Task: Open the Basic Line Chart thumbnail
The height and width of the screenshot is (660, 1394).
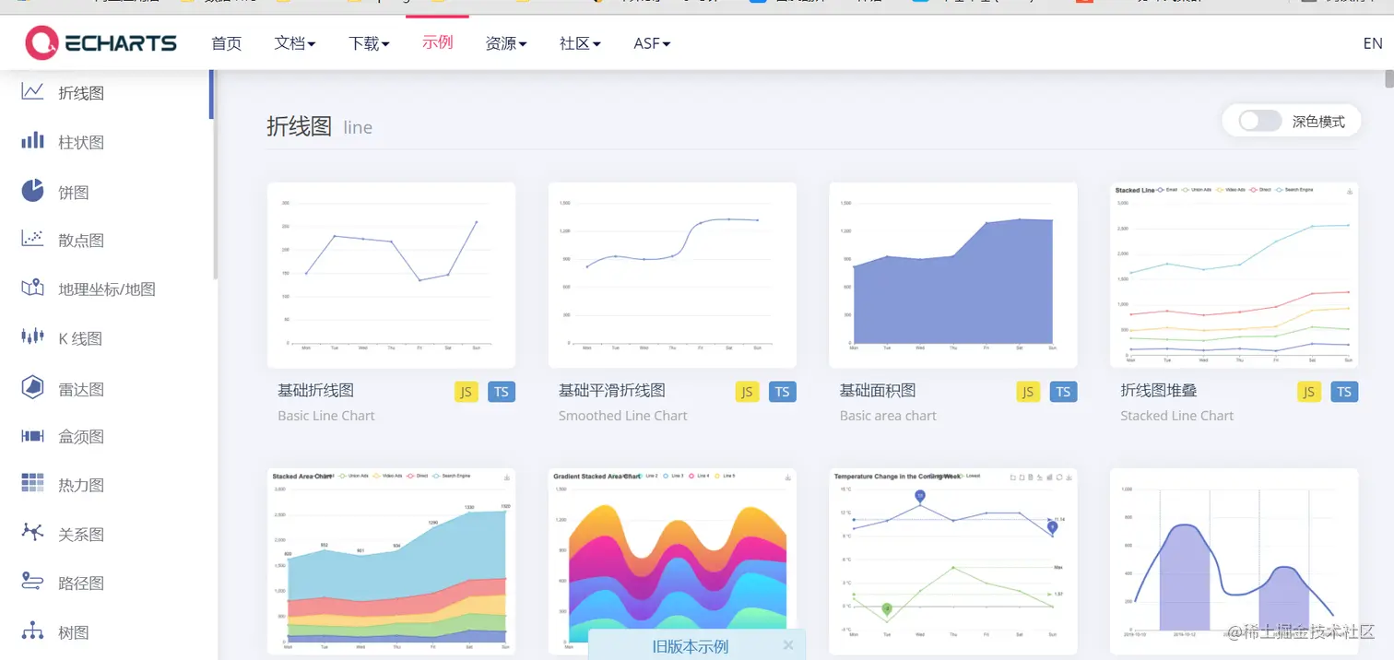Action: [x=391, y=275]
